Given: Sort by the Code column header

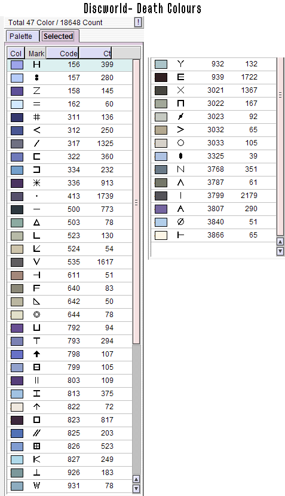Looking at the screenshot, I should coord(63,53).
